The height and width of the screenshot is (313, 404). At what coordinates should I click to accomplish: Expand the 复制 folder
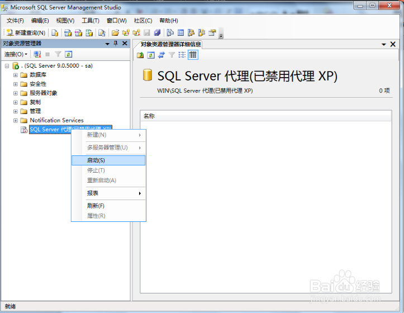click(x=16, y=102)
